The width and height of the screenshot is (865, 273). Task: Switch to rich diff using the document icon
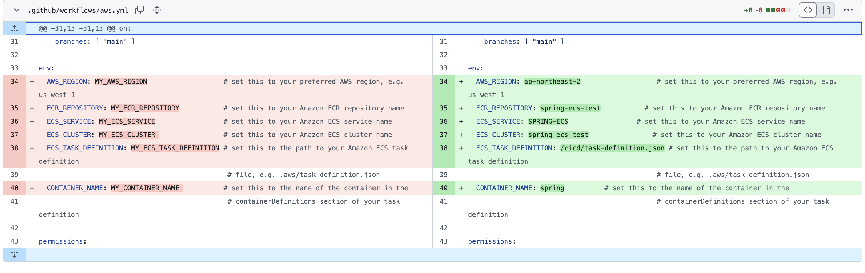(826, 10)
